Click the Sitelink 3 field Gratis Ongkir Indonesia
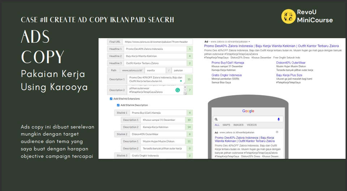Viewport: 347px width, 191px height. [x=158, y=155]
